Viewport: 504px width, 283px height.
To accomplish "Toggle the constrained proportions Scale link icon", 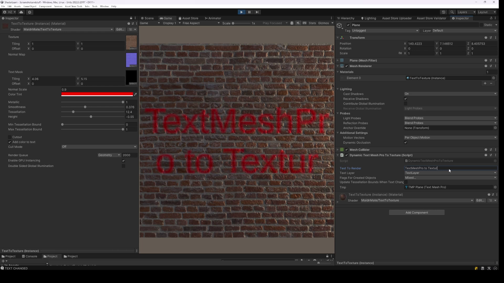I will point(400,53).
